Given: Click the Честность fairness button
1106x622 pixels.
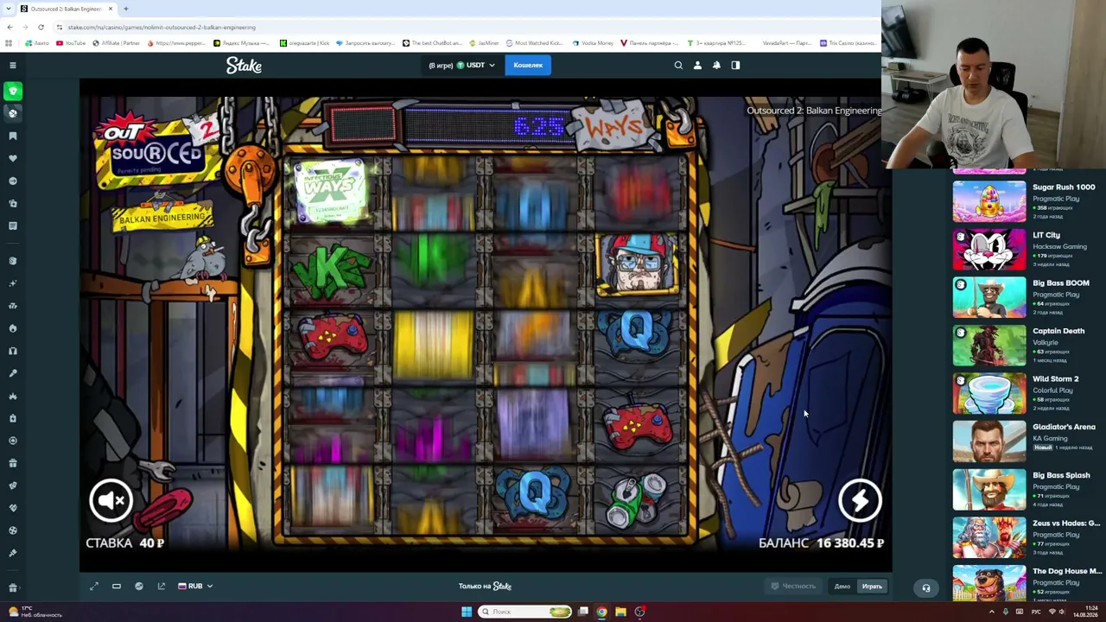Looking at the screenshot, I should point(793,587).
